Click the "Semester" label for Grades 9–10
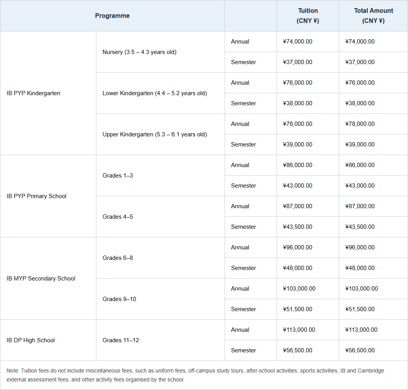 tap(243, 309)
